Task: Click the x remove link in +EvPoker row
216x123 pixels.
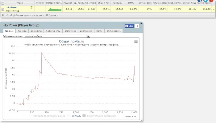Action: pyautogui.click(x=214, y=9)
